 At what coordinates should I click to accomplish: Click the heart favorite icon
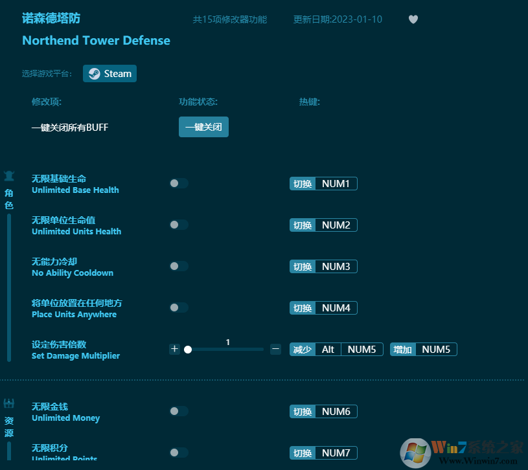tap(413, 19)
